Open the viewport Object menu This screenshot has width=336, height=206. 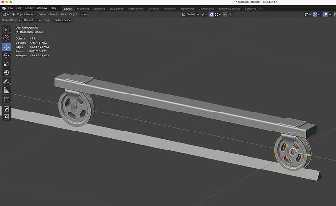tap(73, 14)
